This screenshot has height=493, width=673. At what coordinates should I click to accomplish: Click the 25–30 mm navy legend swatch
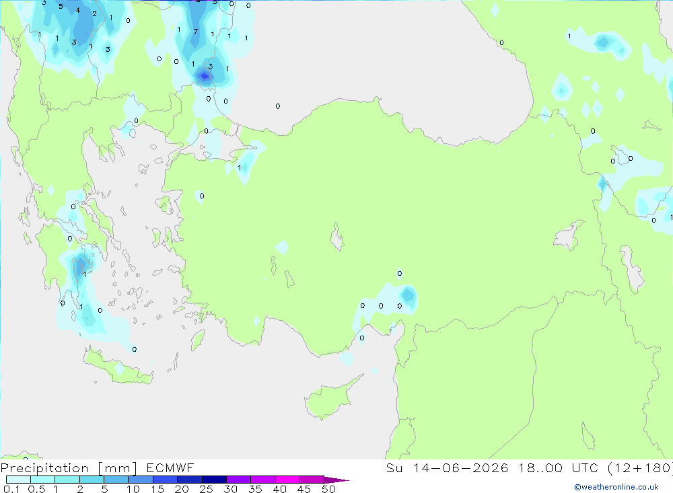point(214,480)
